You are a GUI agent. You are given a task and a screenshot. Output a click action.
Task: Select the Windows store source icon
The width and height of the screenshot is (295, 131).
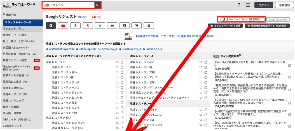[149, 26]
